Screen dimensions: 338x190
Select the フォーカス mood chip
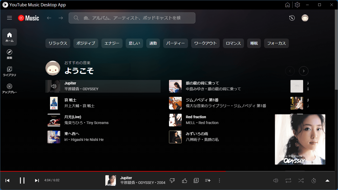[276, 43]
